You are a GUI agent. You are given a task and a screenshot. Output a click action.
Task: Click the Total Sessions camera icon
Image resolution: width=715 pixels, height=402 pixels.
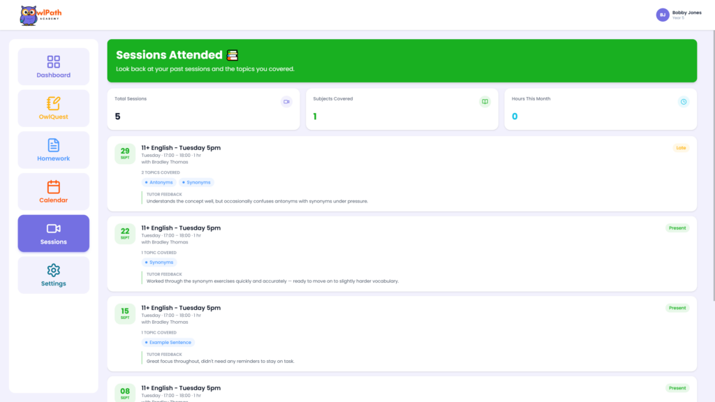[x=286, y=102]
